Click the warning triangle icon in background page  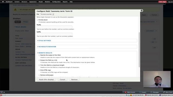15,10
